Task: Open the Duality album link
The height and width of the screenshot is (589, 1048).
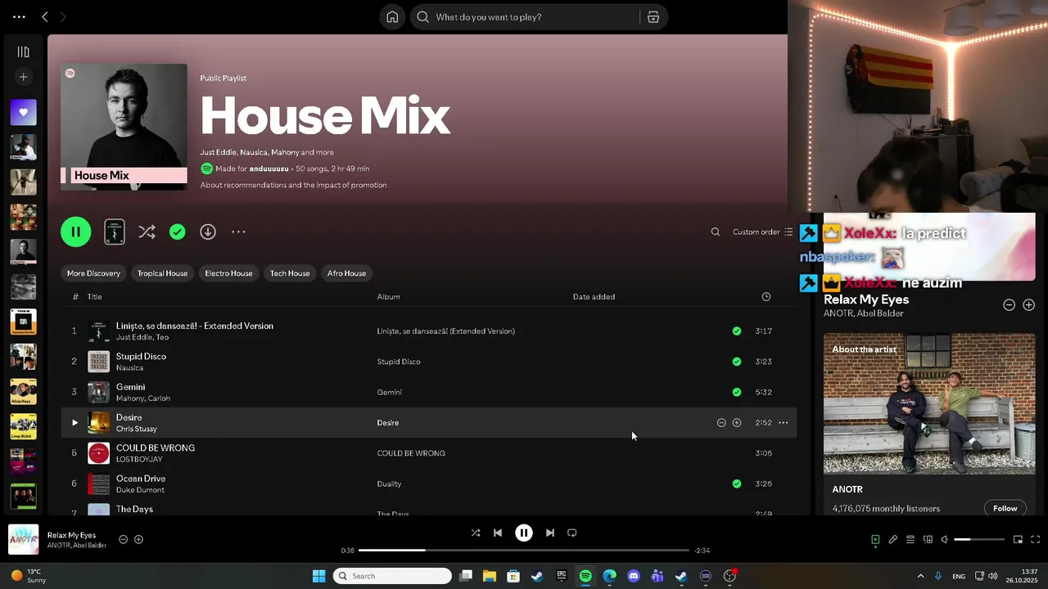Action: (x=389, y=483)
